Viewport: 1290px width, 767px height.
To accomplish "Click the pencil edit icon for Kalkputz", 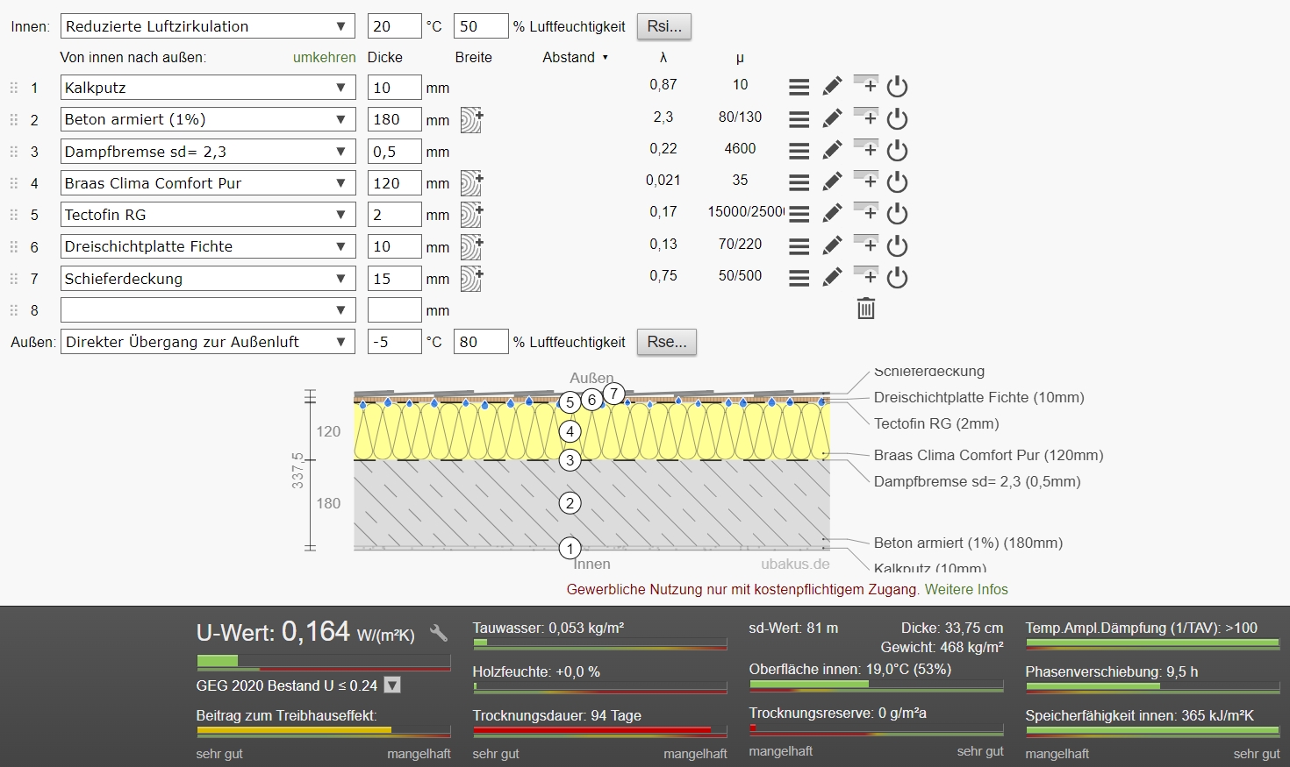I will [x=832, y=86].
